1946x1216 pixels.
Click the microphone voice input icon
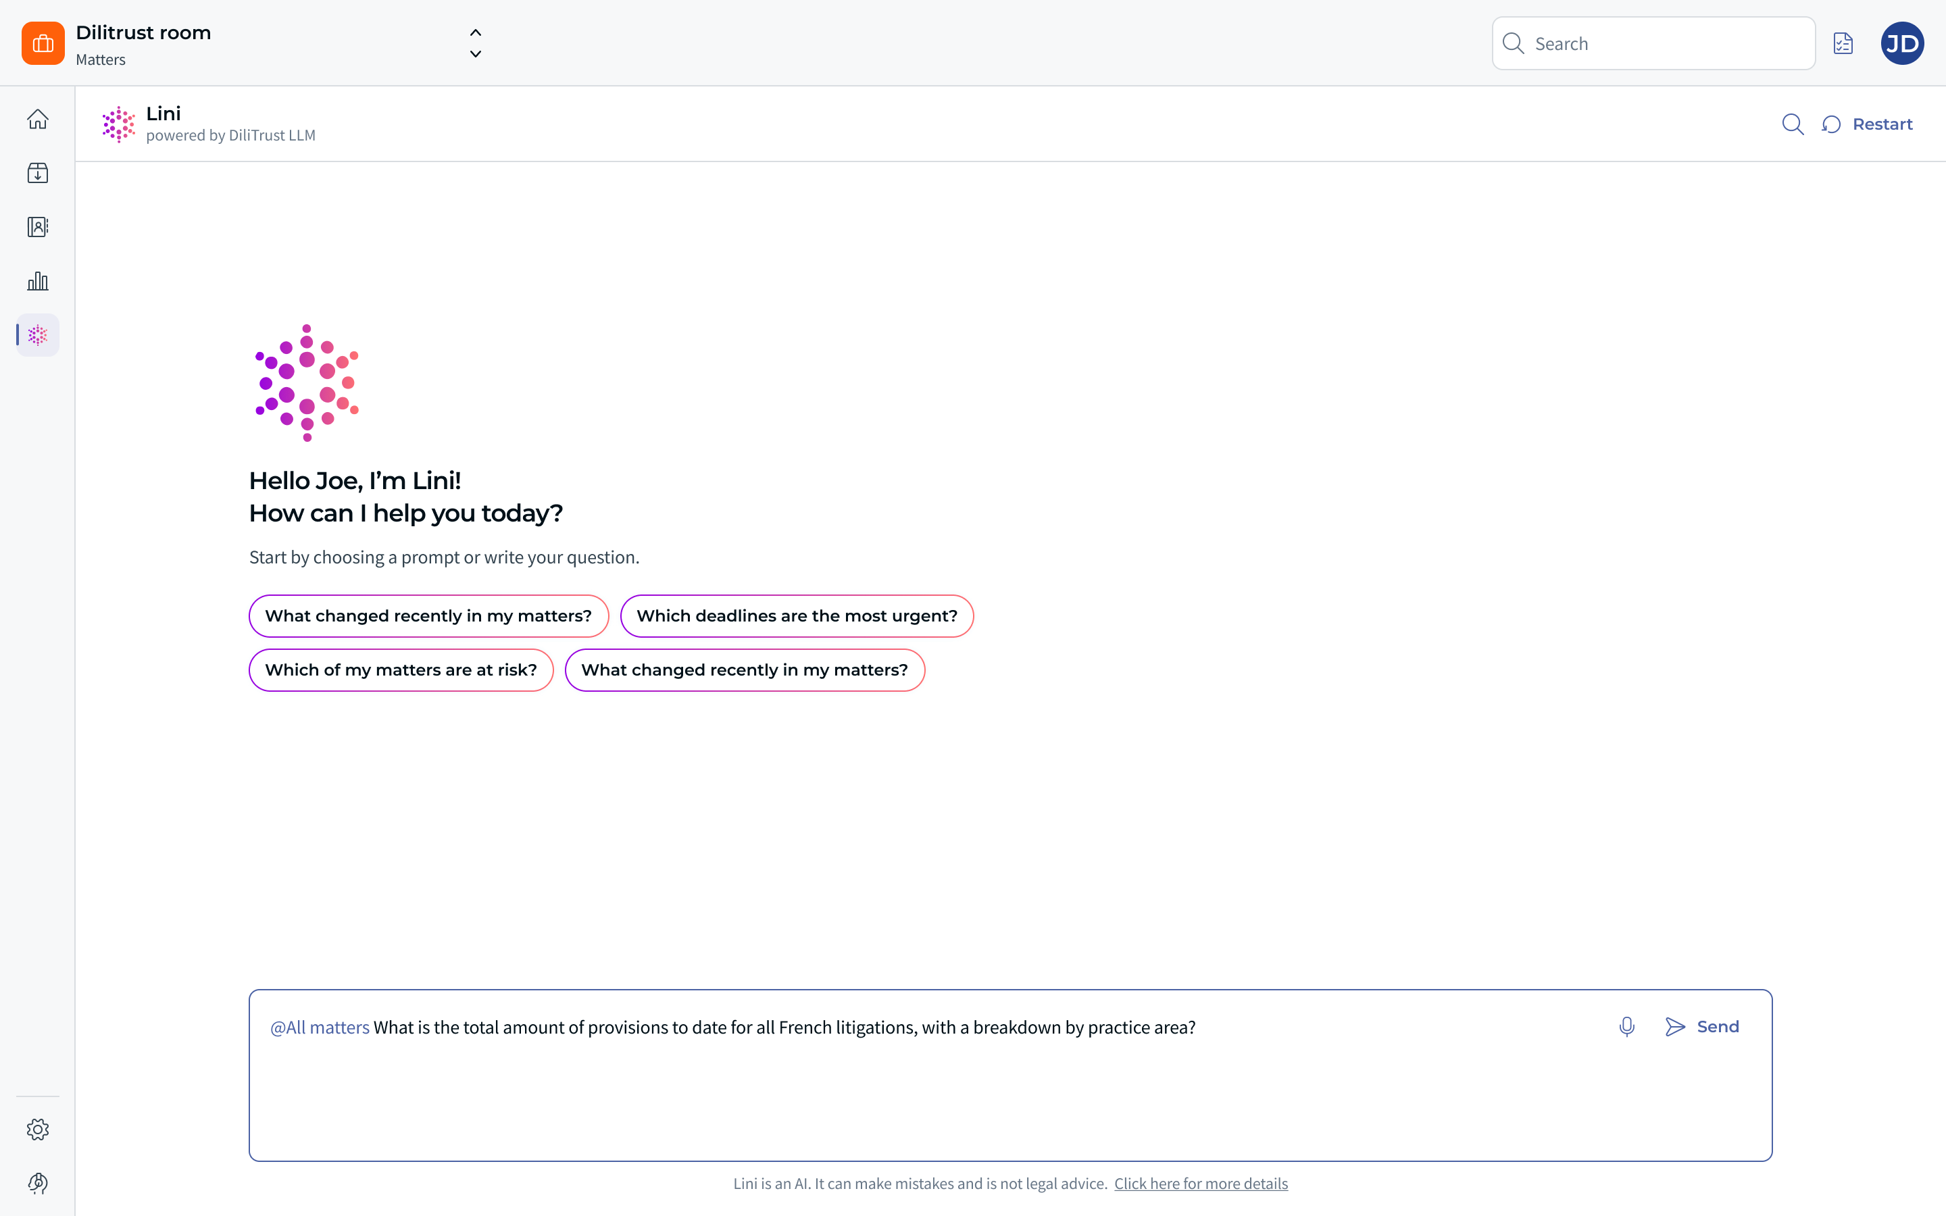click(1627, 1027)
